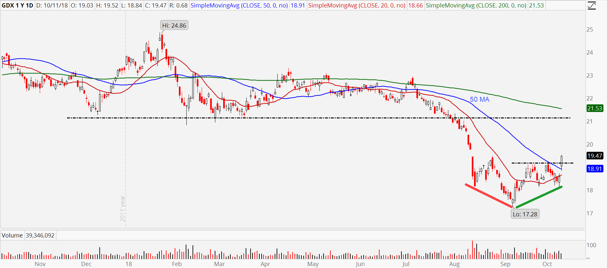This screenshot has width=607, height=268.
Task: Select the 50-period SimpleMovingAvg study label
Action: pyautogui.click(x=239, y=6)
